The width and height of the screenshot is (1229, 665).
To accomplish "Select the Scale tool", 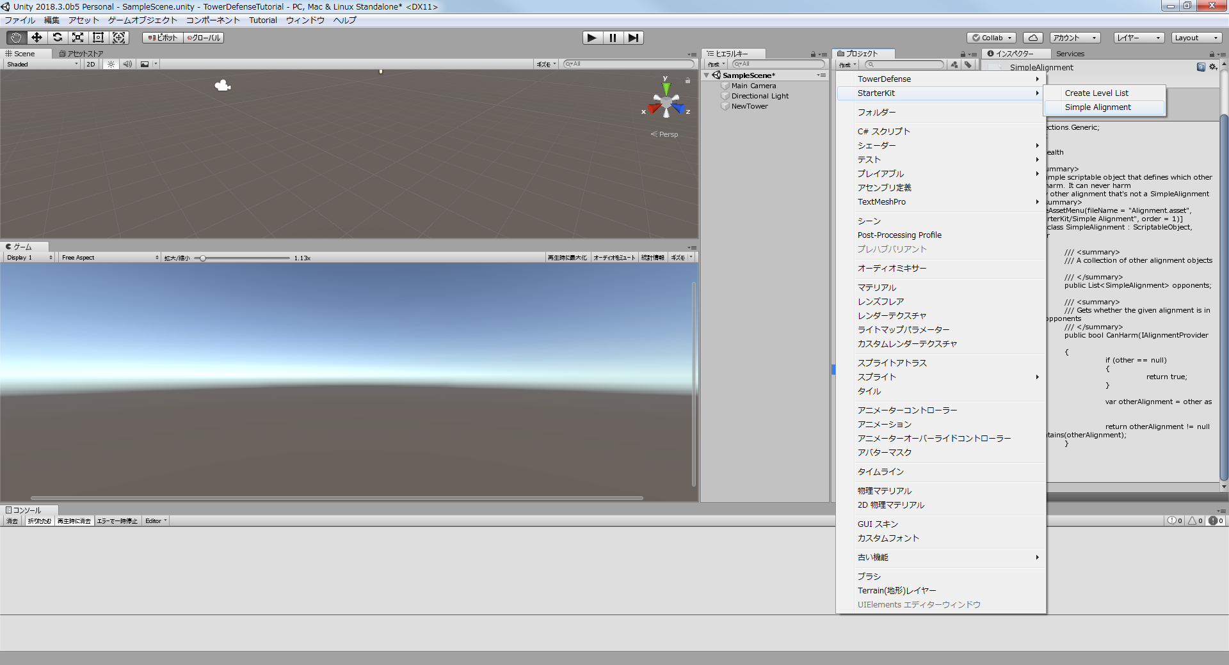I will 77,38.
